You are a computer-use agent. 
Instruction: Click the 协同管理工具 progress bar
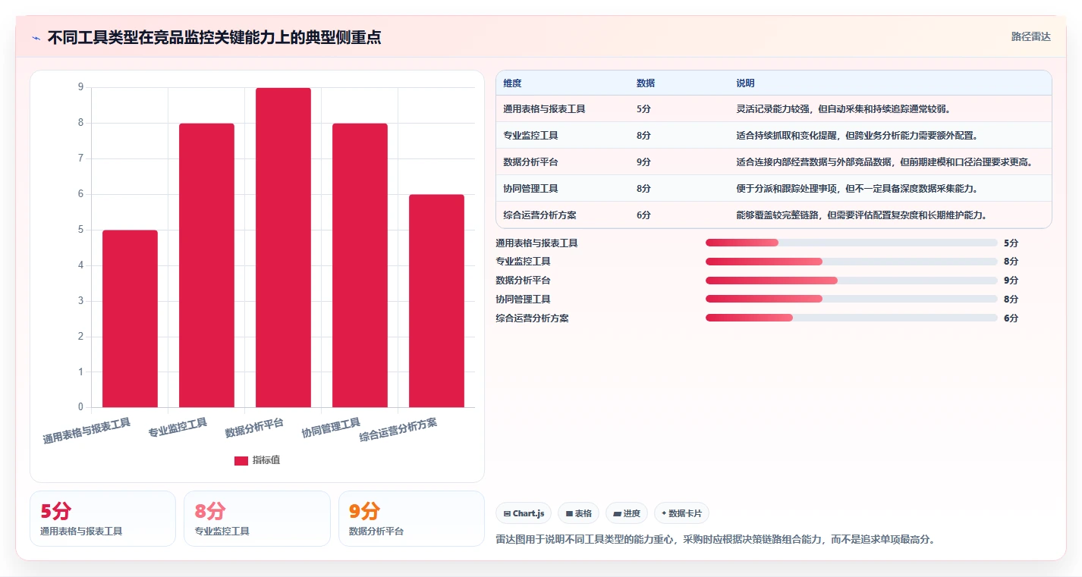[851, 299]
